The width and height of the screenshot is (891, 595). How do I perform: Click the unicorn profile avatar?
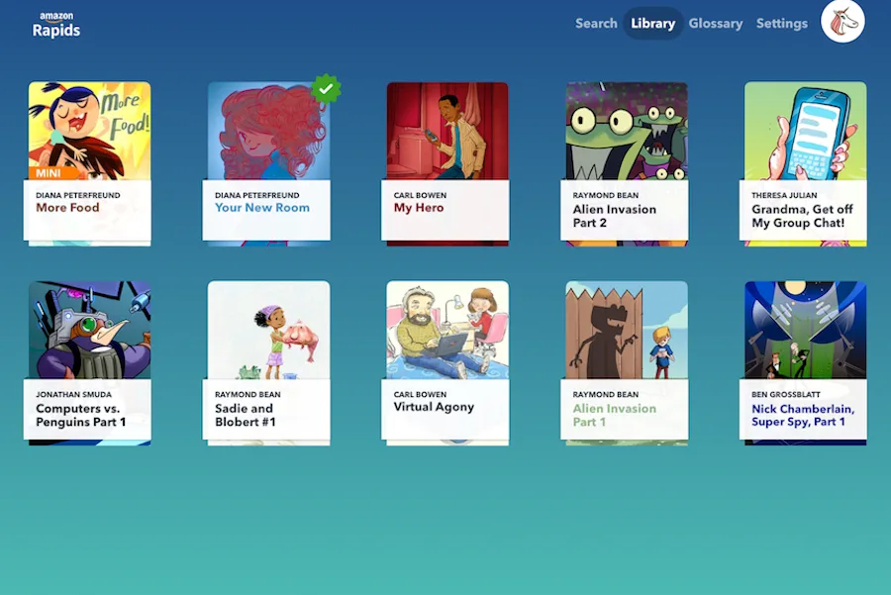click(842, 23)
